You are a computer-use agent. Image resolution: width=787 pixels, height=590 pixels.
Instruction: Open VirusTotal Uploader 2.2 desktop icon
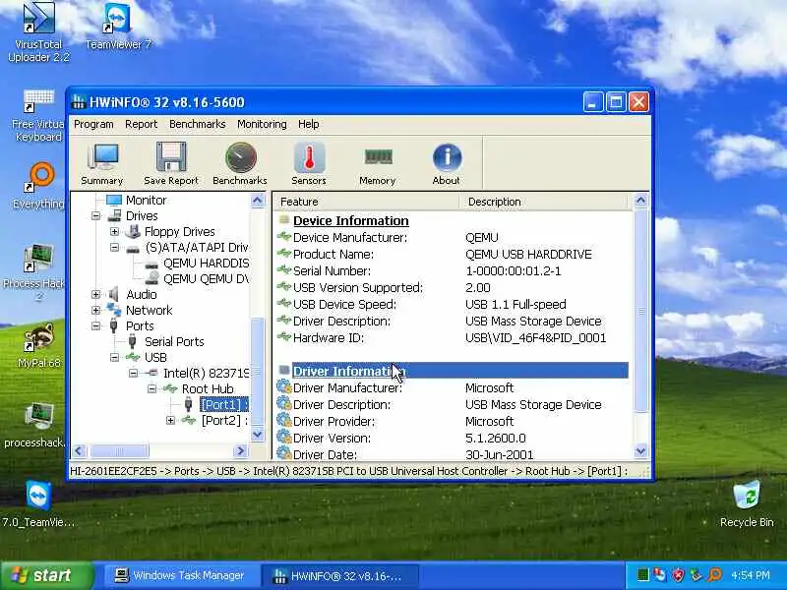click(x=38, y=32)
